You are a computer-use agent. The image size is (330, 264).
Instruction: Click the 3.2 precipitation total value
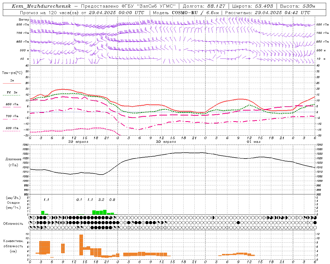[x=101, y=200]
